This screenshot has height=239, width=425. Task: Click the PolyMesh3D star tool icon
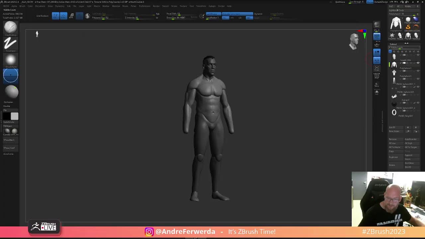392,35
